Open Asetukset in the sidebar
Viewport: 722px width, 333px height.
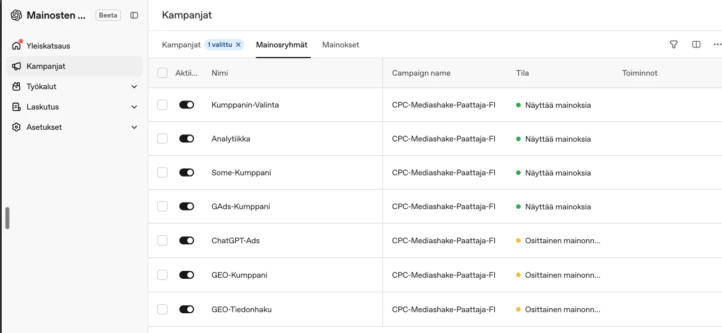[74, 127]
